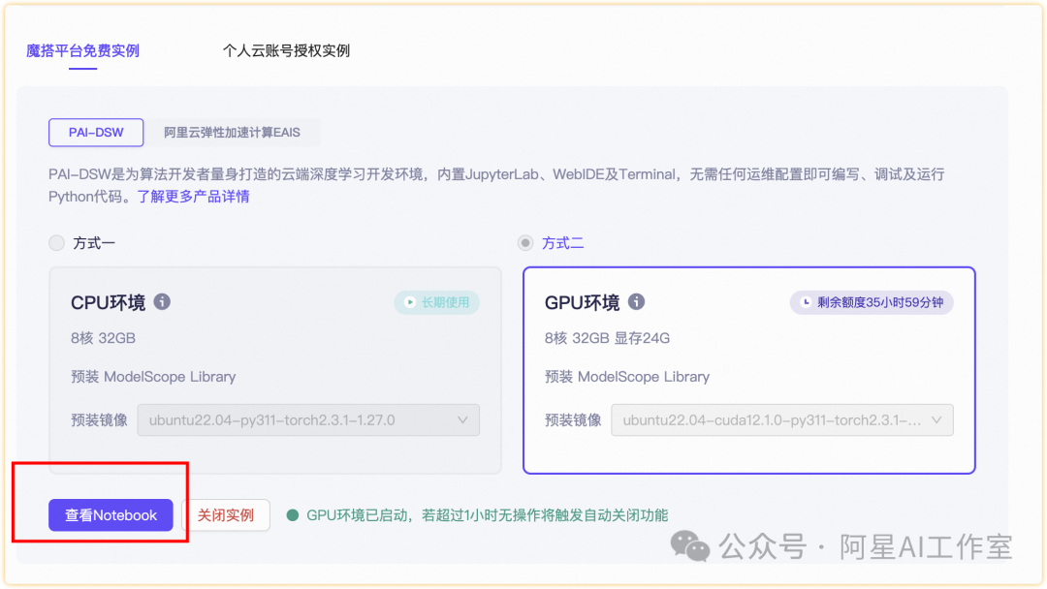Click 预装 ModelScope Library in CPU card
This screenshot has height=589, width=1047.
point(153,377)
